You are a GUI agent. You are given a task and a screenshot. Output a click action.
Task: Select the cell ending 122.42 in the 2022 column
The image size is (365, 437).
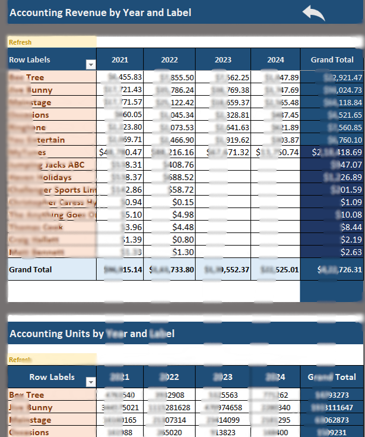coord(169,102)
